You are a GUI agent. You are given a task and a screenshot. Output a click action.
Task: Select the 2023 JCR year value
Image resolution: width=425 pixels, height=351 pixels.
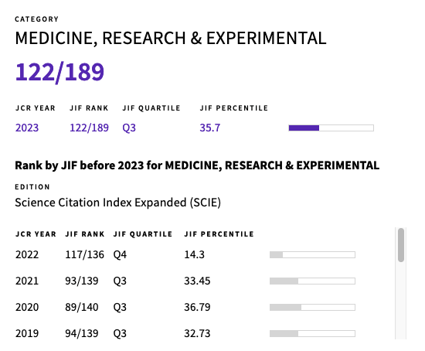coord(27,128)
